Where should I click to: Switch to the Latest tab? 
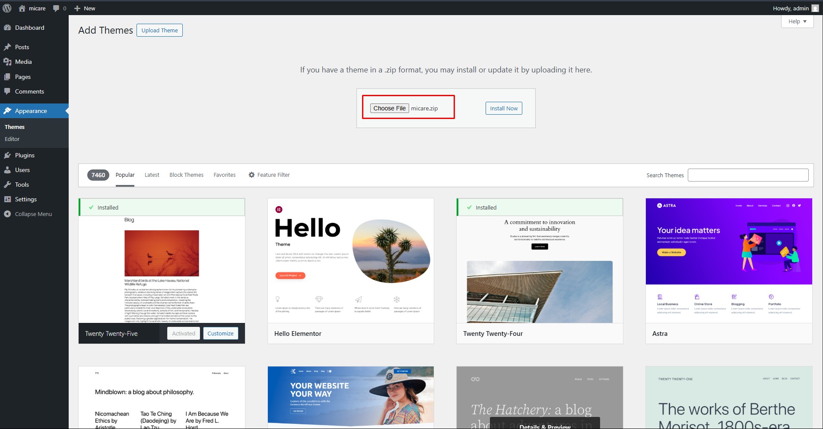pos(152,175)
